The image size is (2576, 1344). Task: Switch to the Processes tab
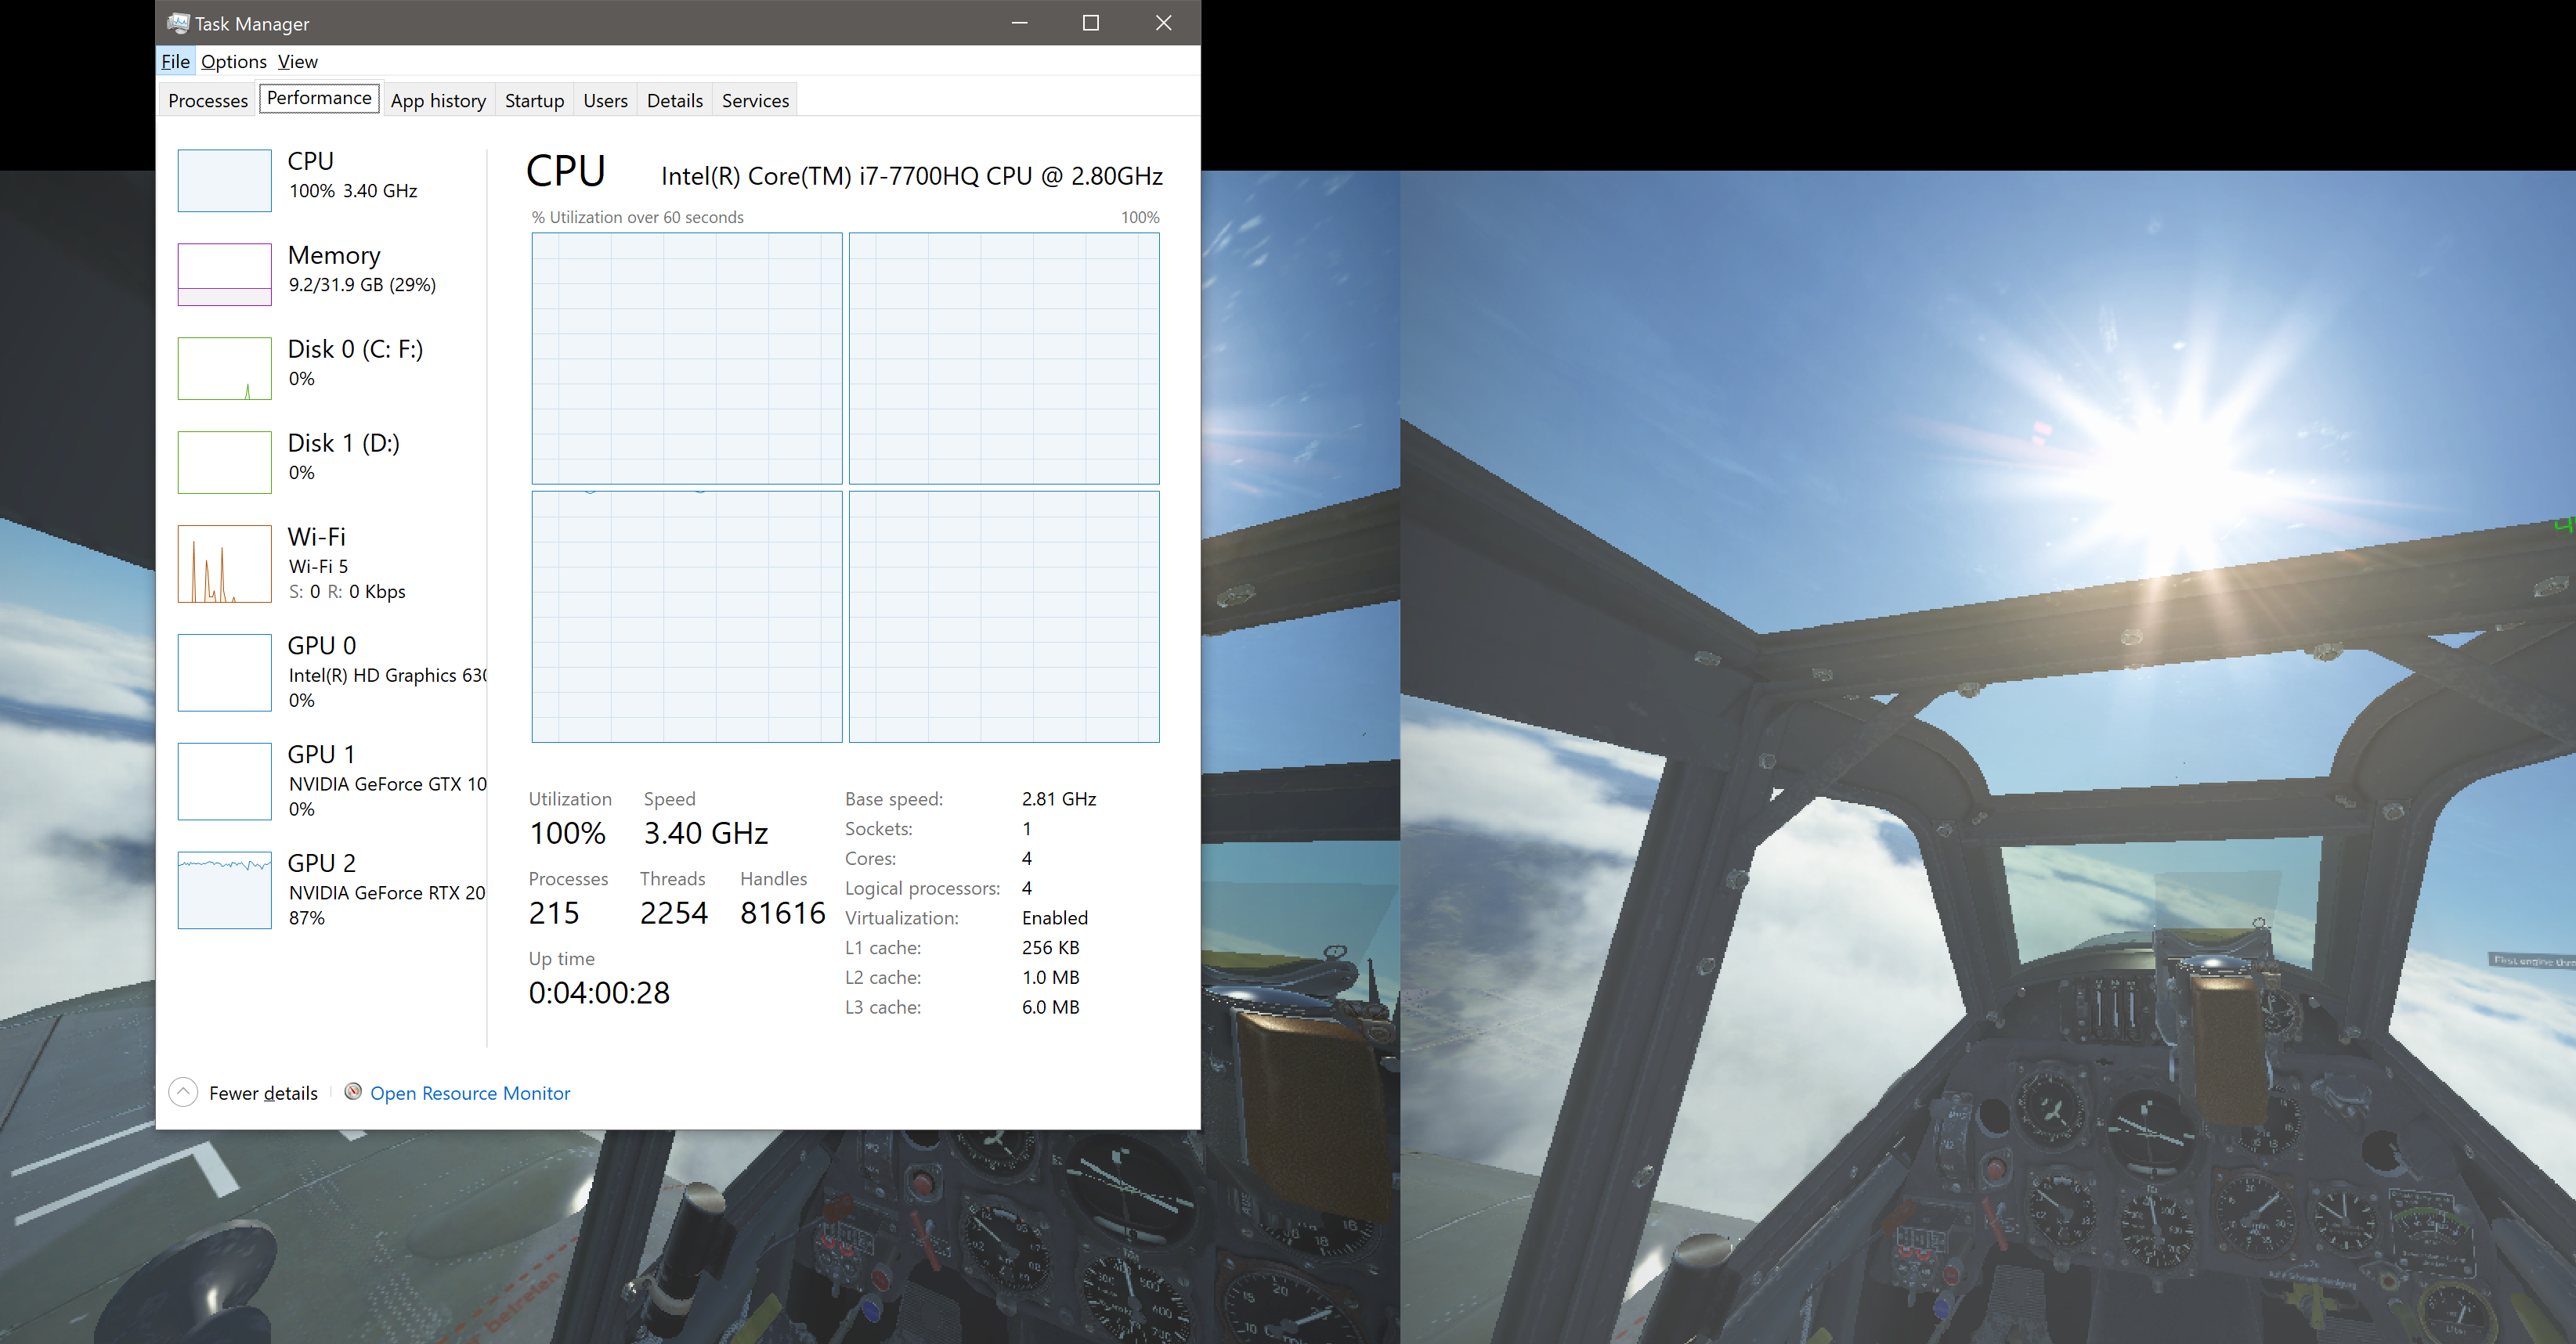(x=208, y=101)
